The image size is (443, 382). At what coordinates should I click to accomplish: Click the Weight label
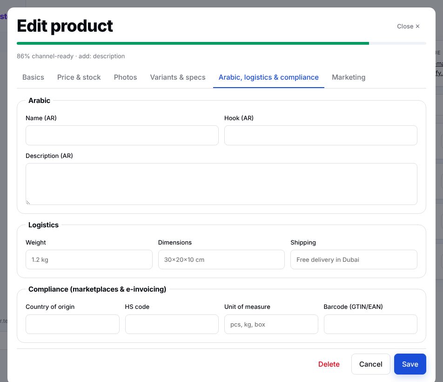[x=35, y=243]
